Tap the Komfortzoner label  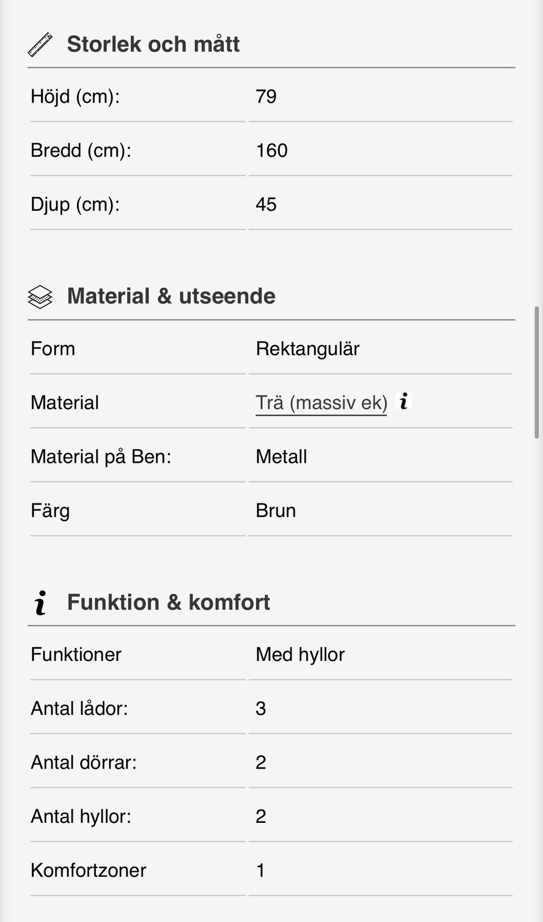tap(89, 870)
